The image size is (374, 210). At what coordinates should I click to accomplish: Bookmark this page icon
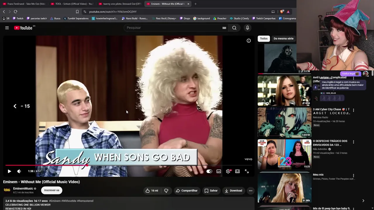pos(77,12)
